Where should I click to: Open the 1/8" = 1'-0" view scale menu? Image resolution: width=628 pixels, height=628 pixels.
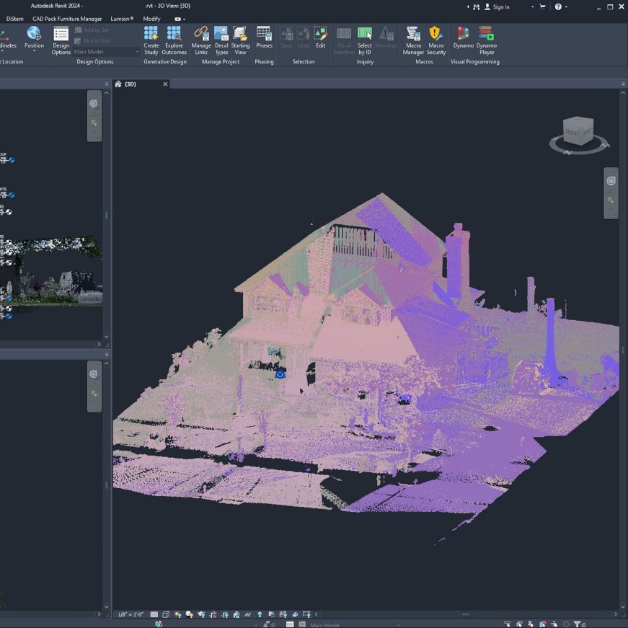[x=131, y=614]
